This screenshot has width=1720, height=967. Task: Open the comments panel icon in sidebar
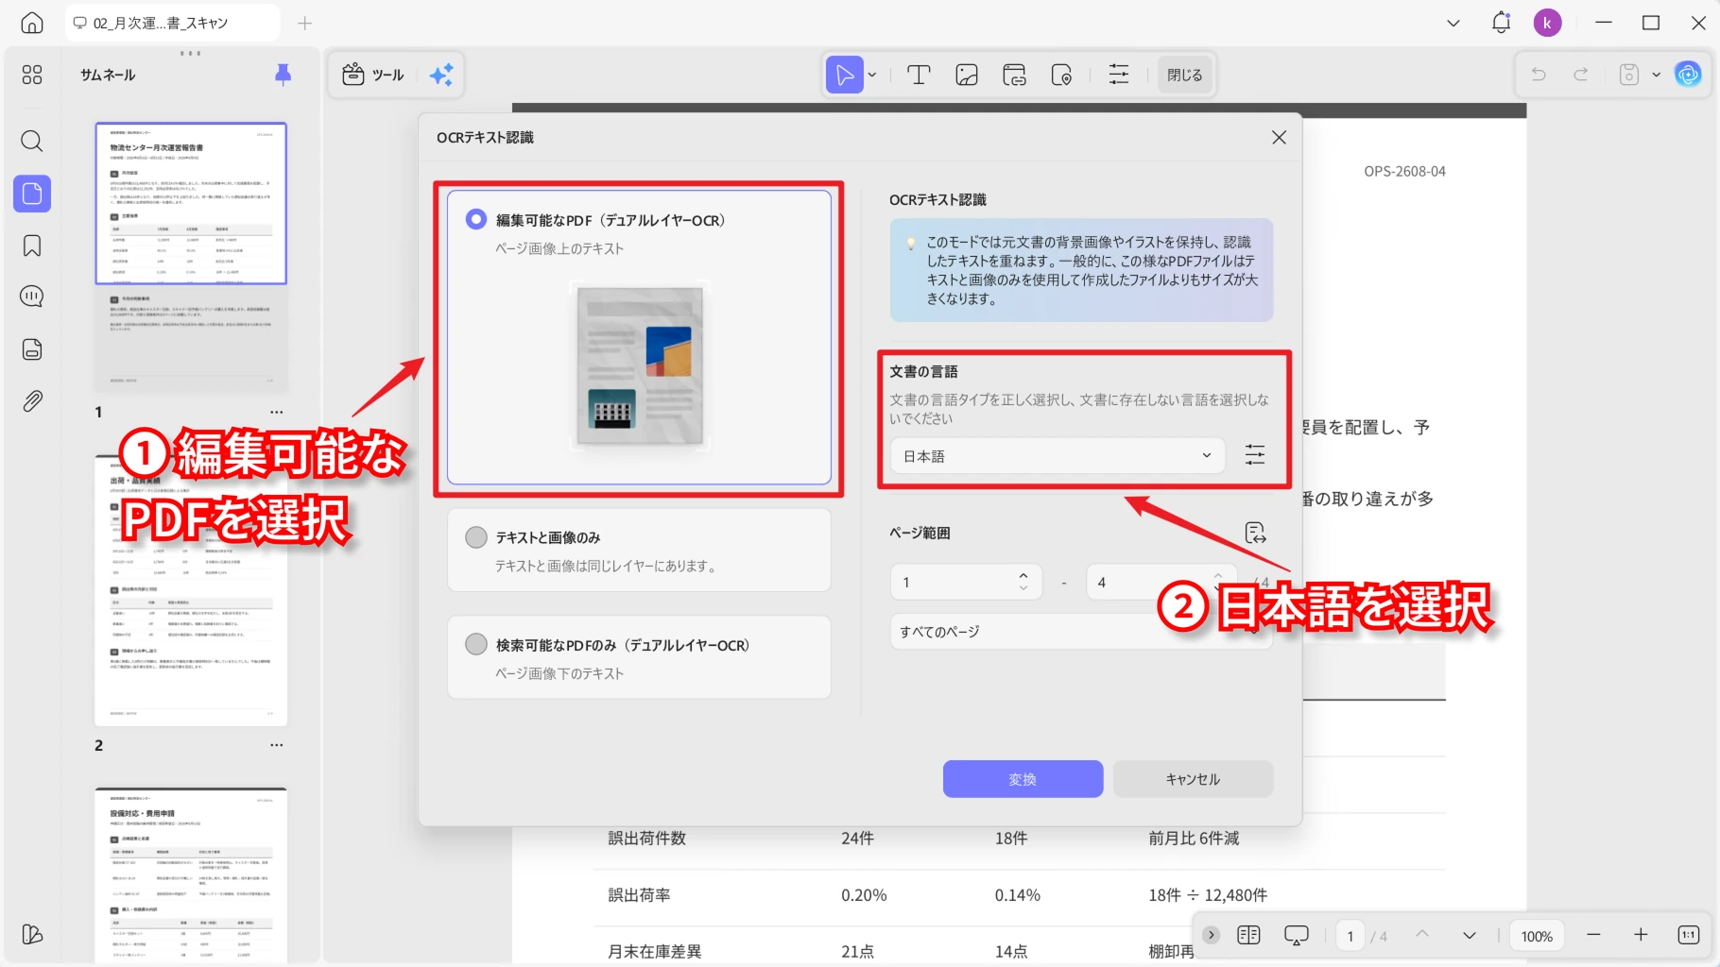click(32, 297)
